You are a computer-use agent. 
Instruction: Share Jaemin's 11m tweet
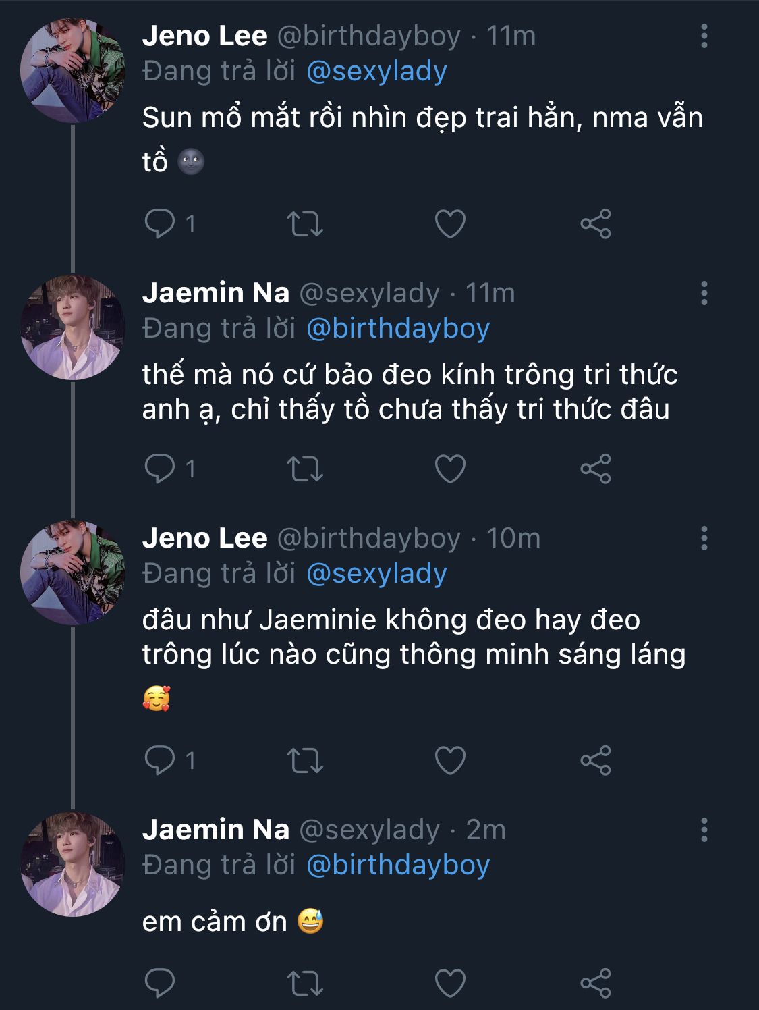tap(595, 469)
